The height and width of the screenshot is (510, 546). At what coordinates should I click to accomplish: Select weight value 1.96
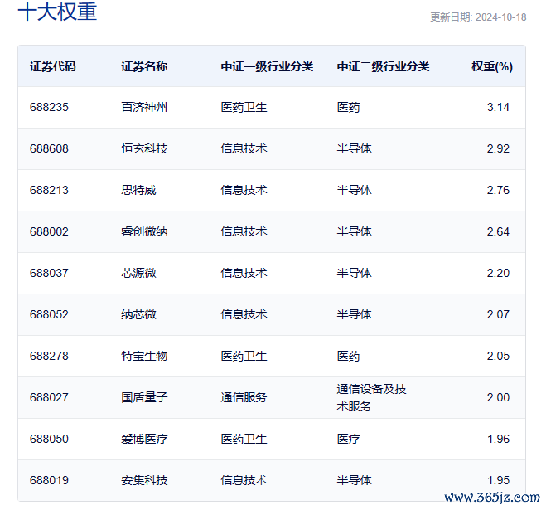(x=498, y=439)
